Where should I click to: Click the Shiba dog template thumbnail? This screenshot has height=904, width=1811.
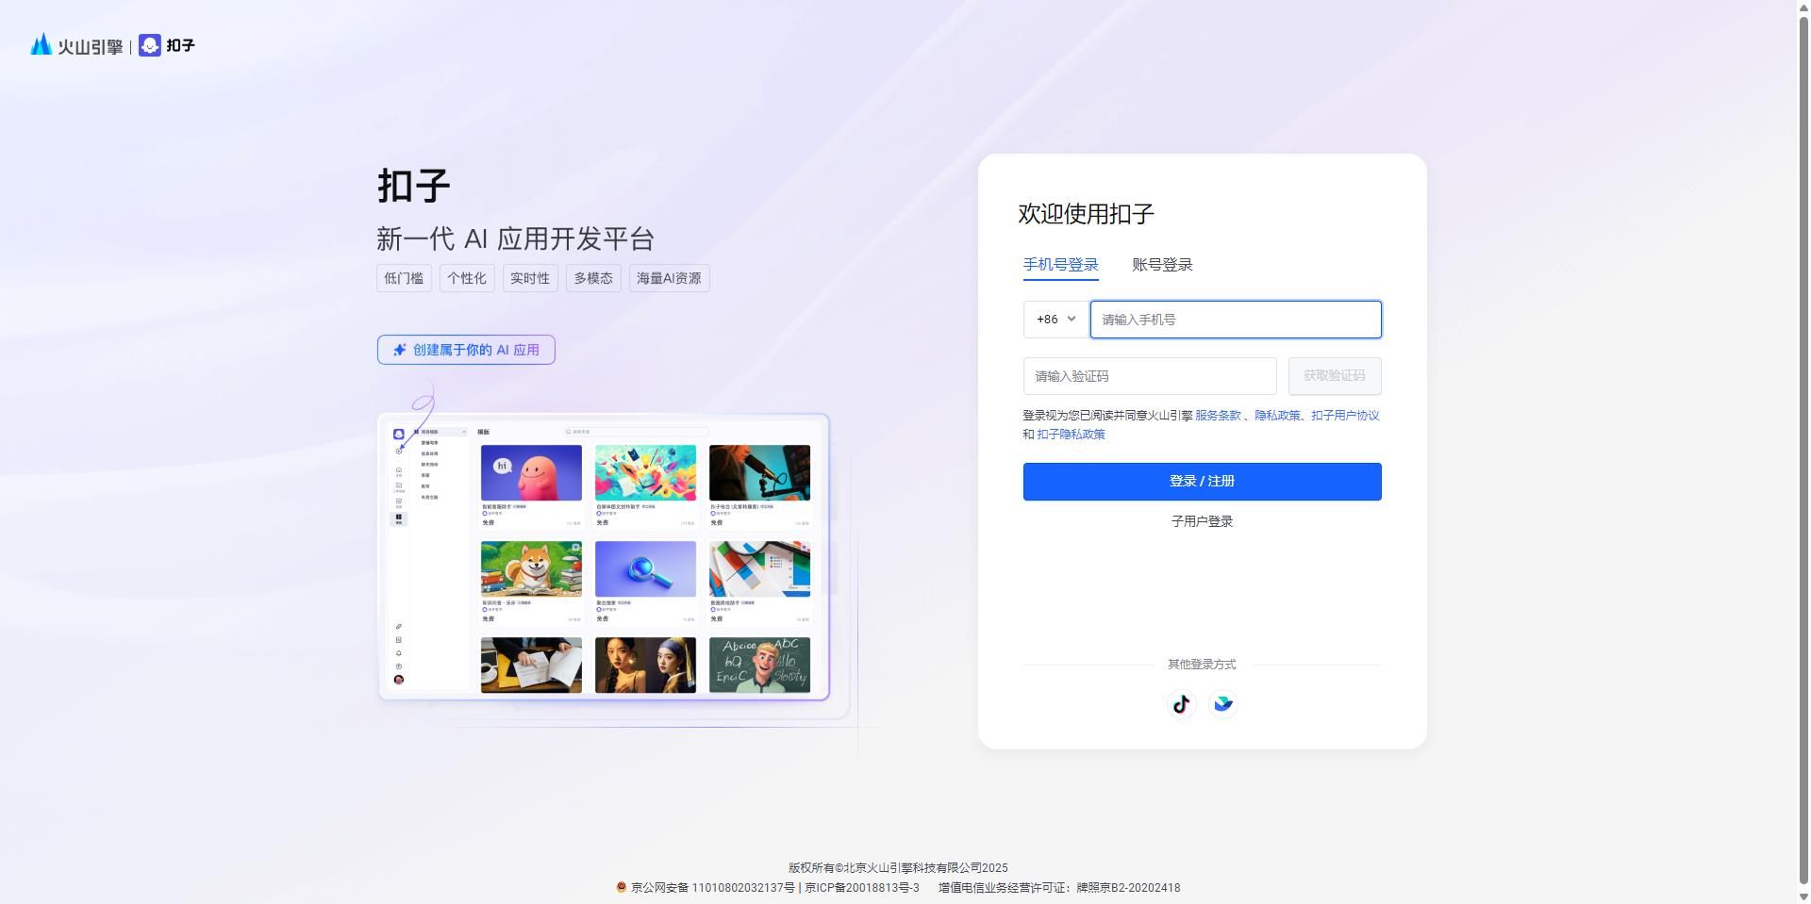coord(531,568)
